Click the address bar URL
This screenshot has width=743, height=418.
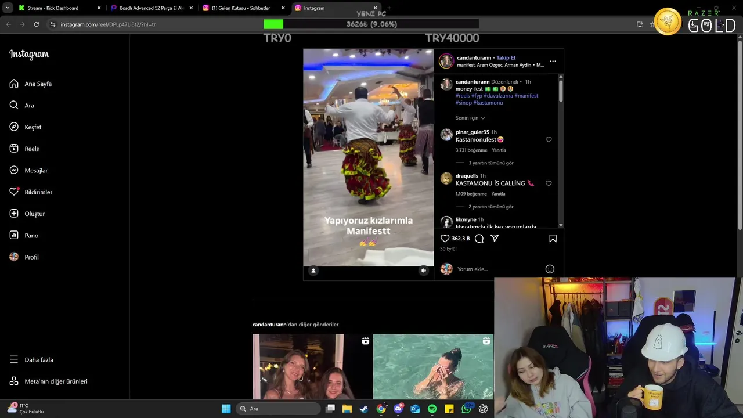pyautogui.click(x=108, y=24)
